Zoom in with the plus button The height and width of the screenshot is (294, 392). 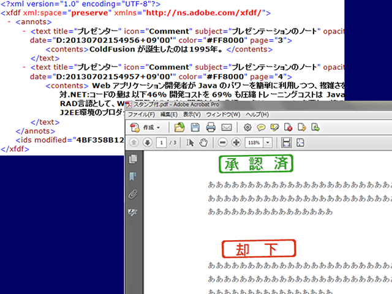[x=236, y=143]
